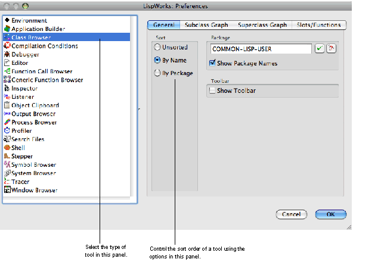Select Listener text in the list

(23, 97)
